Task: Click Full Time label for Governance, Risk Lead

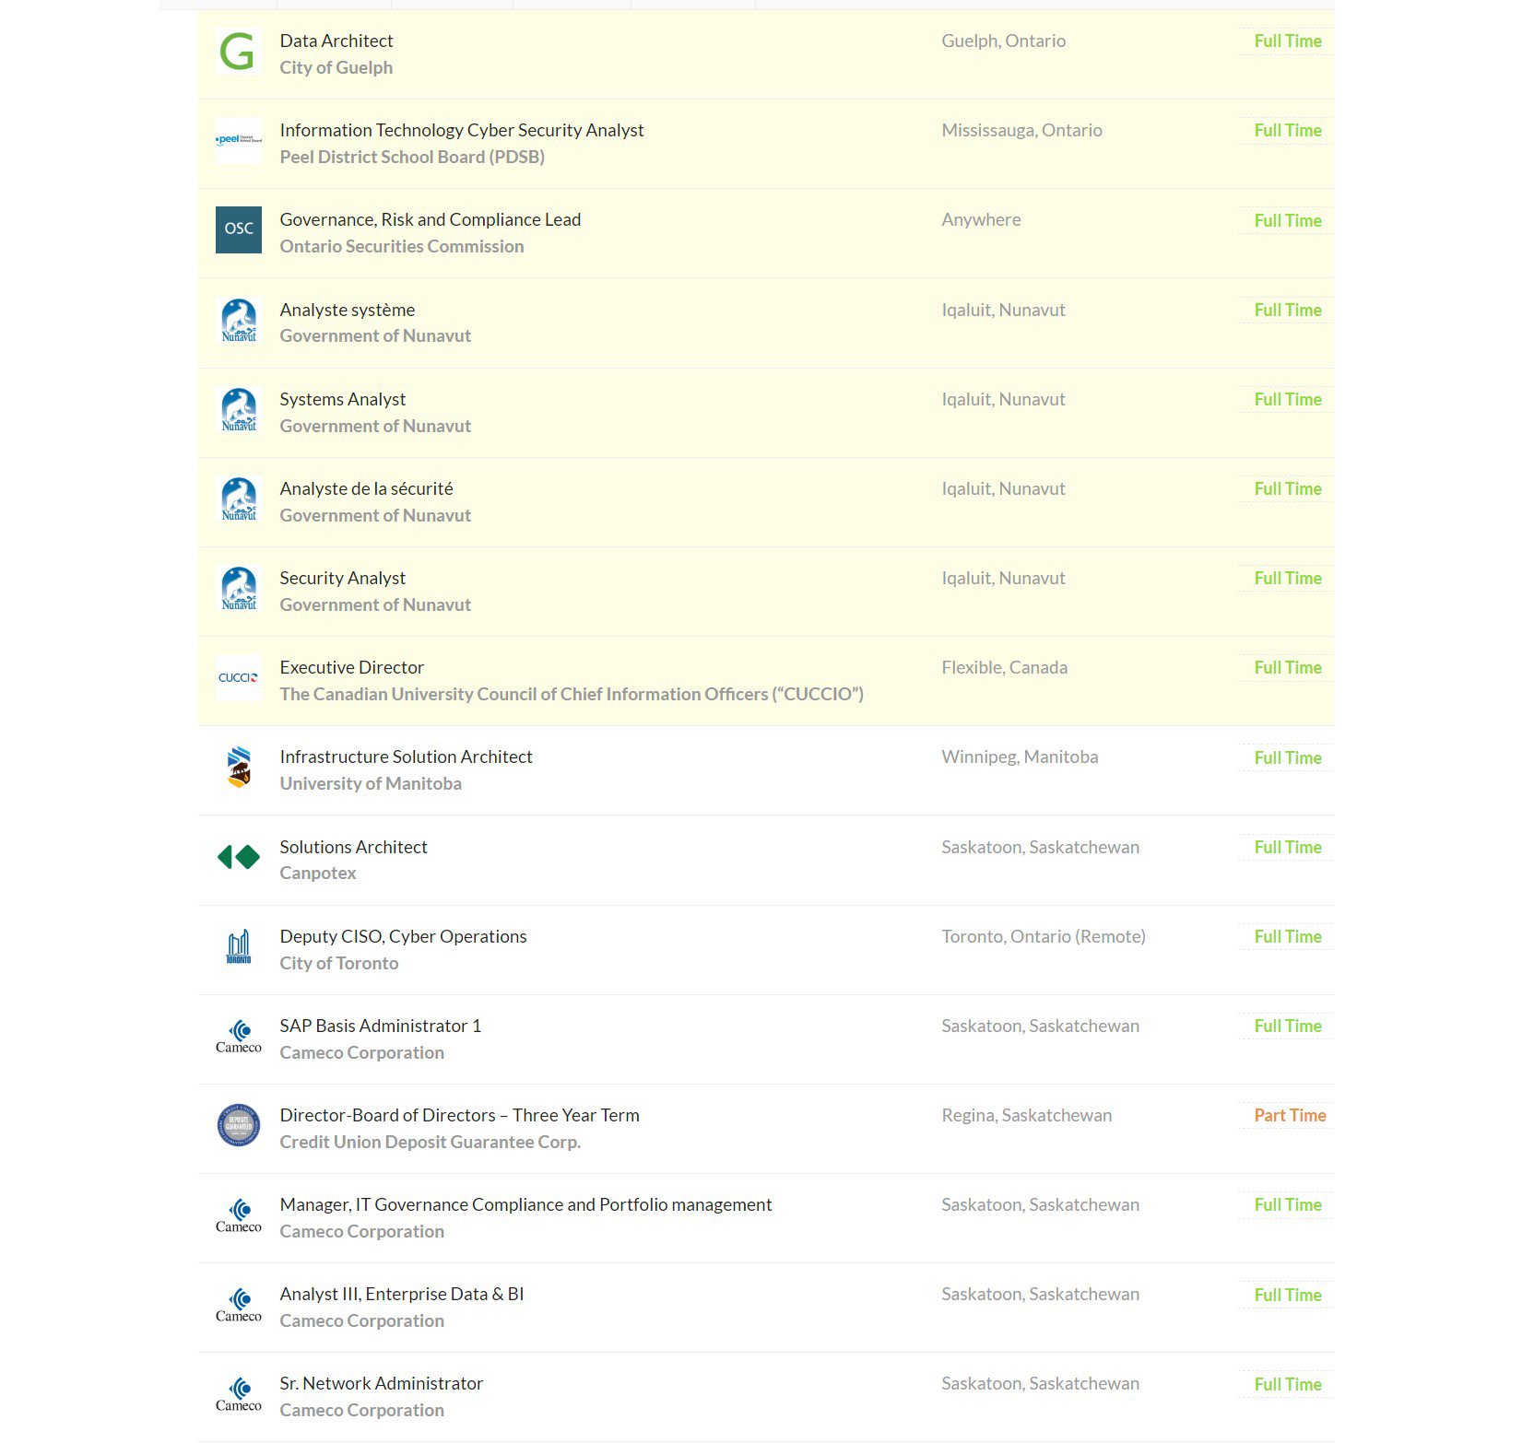Action: pos(1288,220)
